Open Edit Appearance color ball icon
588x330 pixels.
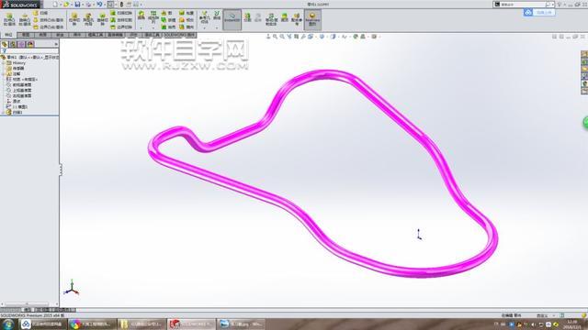[356, 37]
